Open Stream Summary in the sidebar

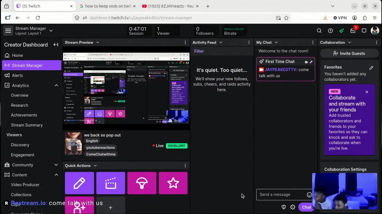[27, 125]
